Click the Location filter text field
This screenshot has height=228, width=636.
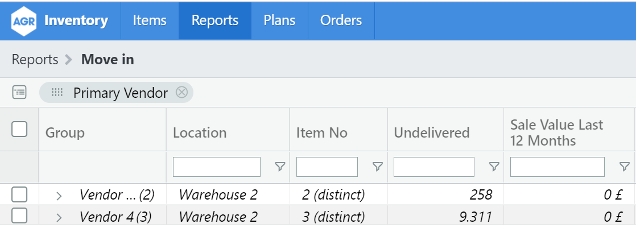point(216,167)
